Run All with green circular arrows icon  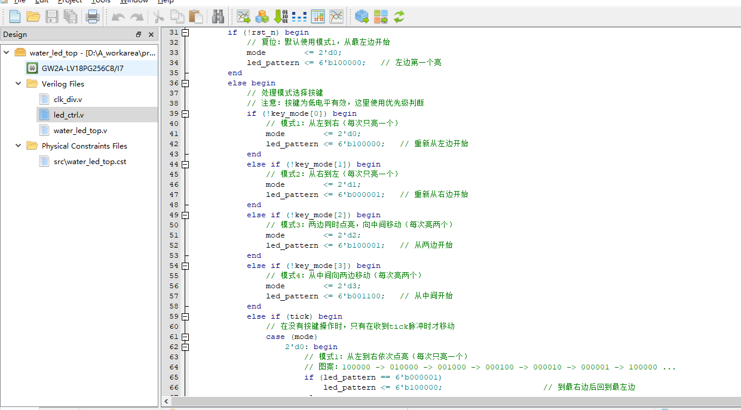click(x=399, y=17)
